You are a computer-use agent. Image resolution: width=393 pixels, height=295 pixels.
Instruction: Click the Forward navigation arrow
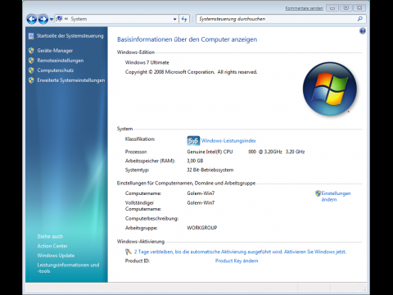[x=43, y=19]
